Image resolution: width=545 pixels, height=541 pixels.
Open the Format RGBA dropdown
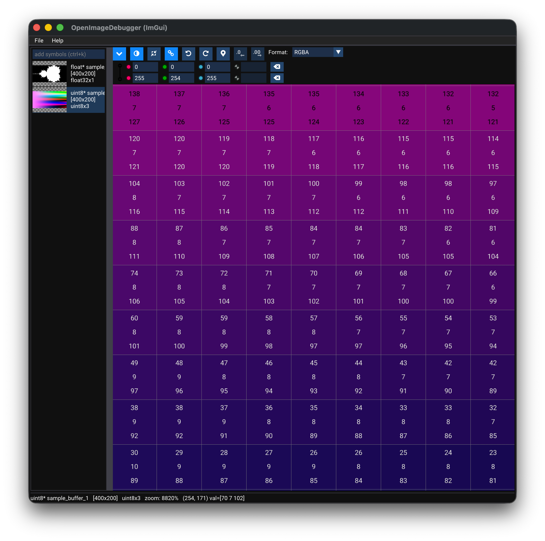coord(317,52)
